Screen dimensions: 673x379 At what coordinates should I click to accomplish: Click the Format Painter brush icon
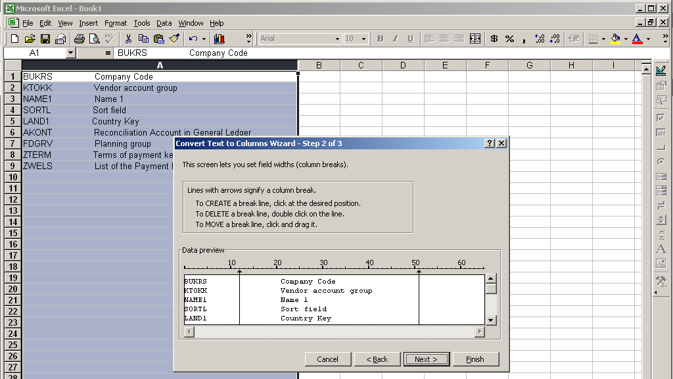[174, 39]
